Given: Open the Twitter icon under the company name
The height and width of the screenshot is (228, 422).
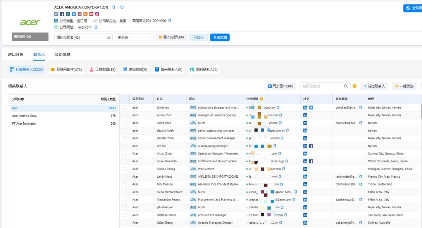Looking at the screenshot, I should pos(74,14).
